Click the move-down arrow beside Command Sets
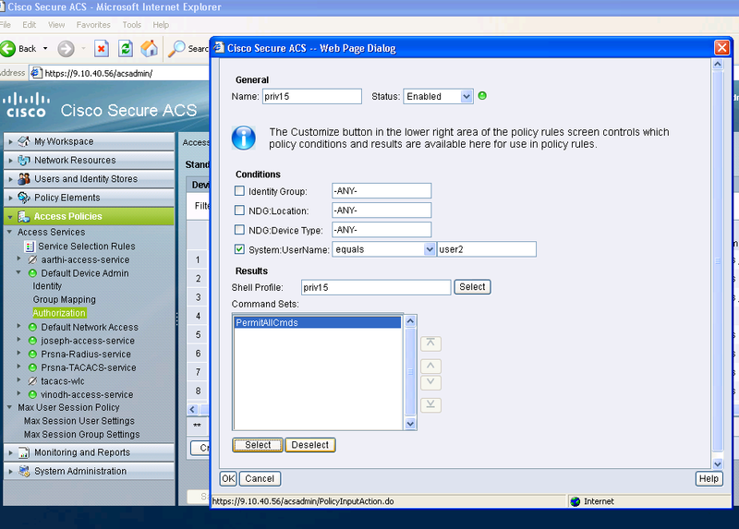The image size is (739, 529). (x=430, y=382)
